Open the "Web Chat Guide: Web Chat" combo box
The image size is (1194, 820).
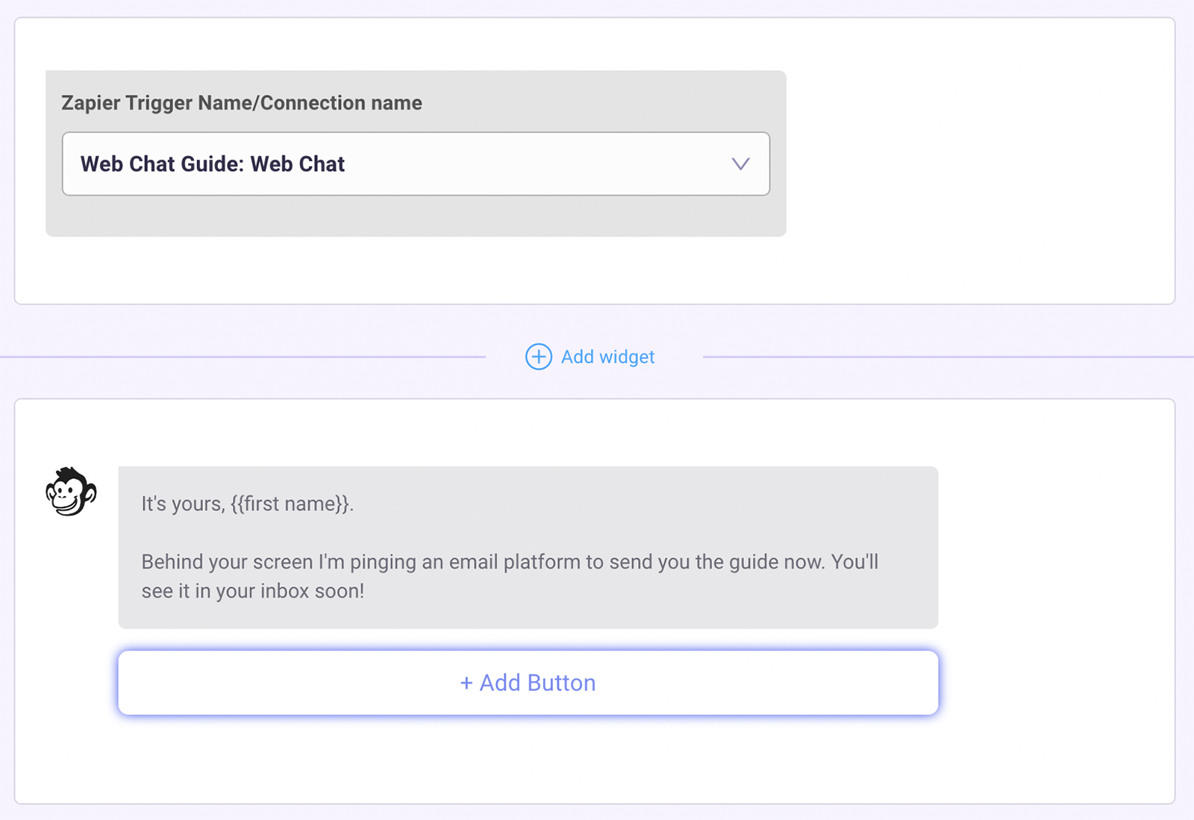[415, 164]
